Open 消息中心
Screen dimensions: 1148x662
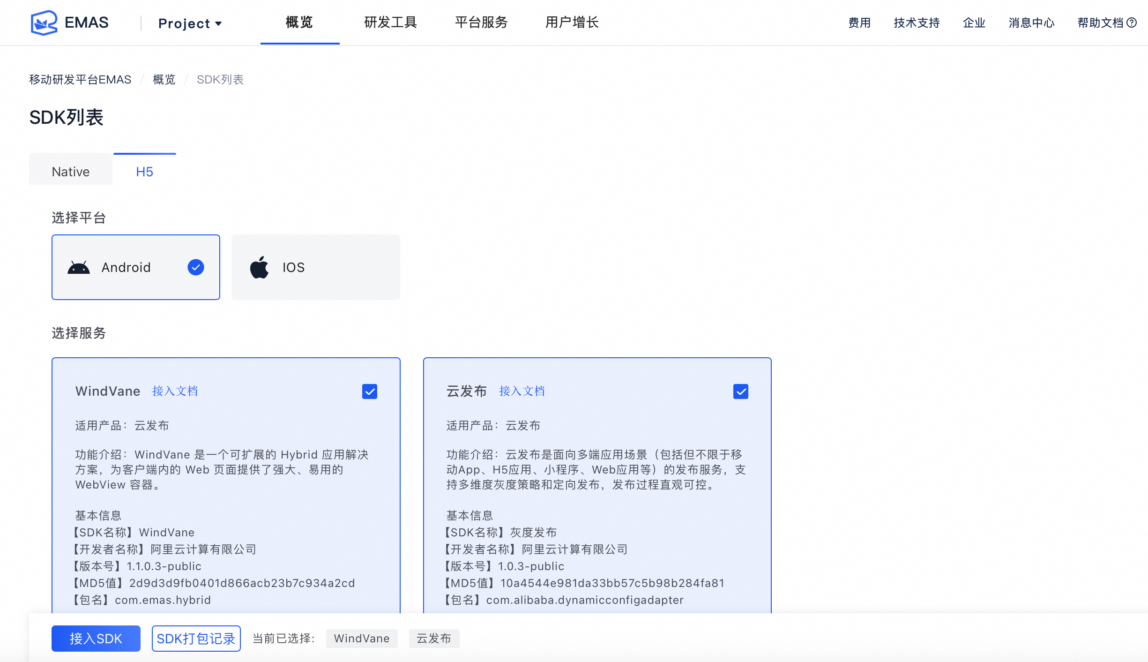click(x=1031, y=23)
